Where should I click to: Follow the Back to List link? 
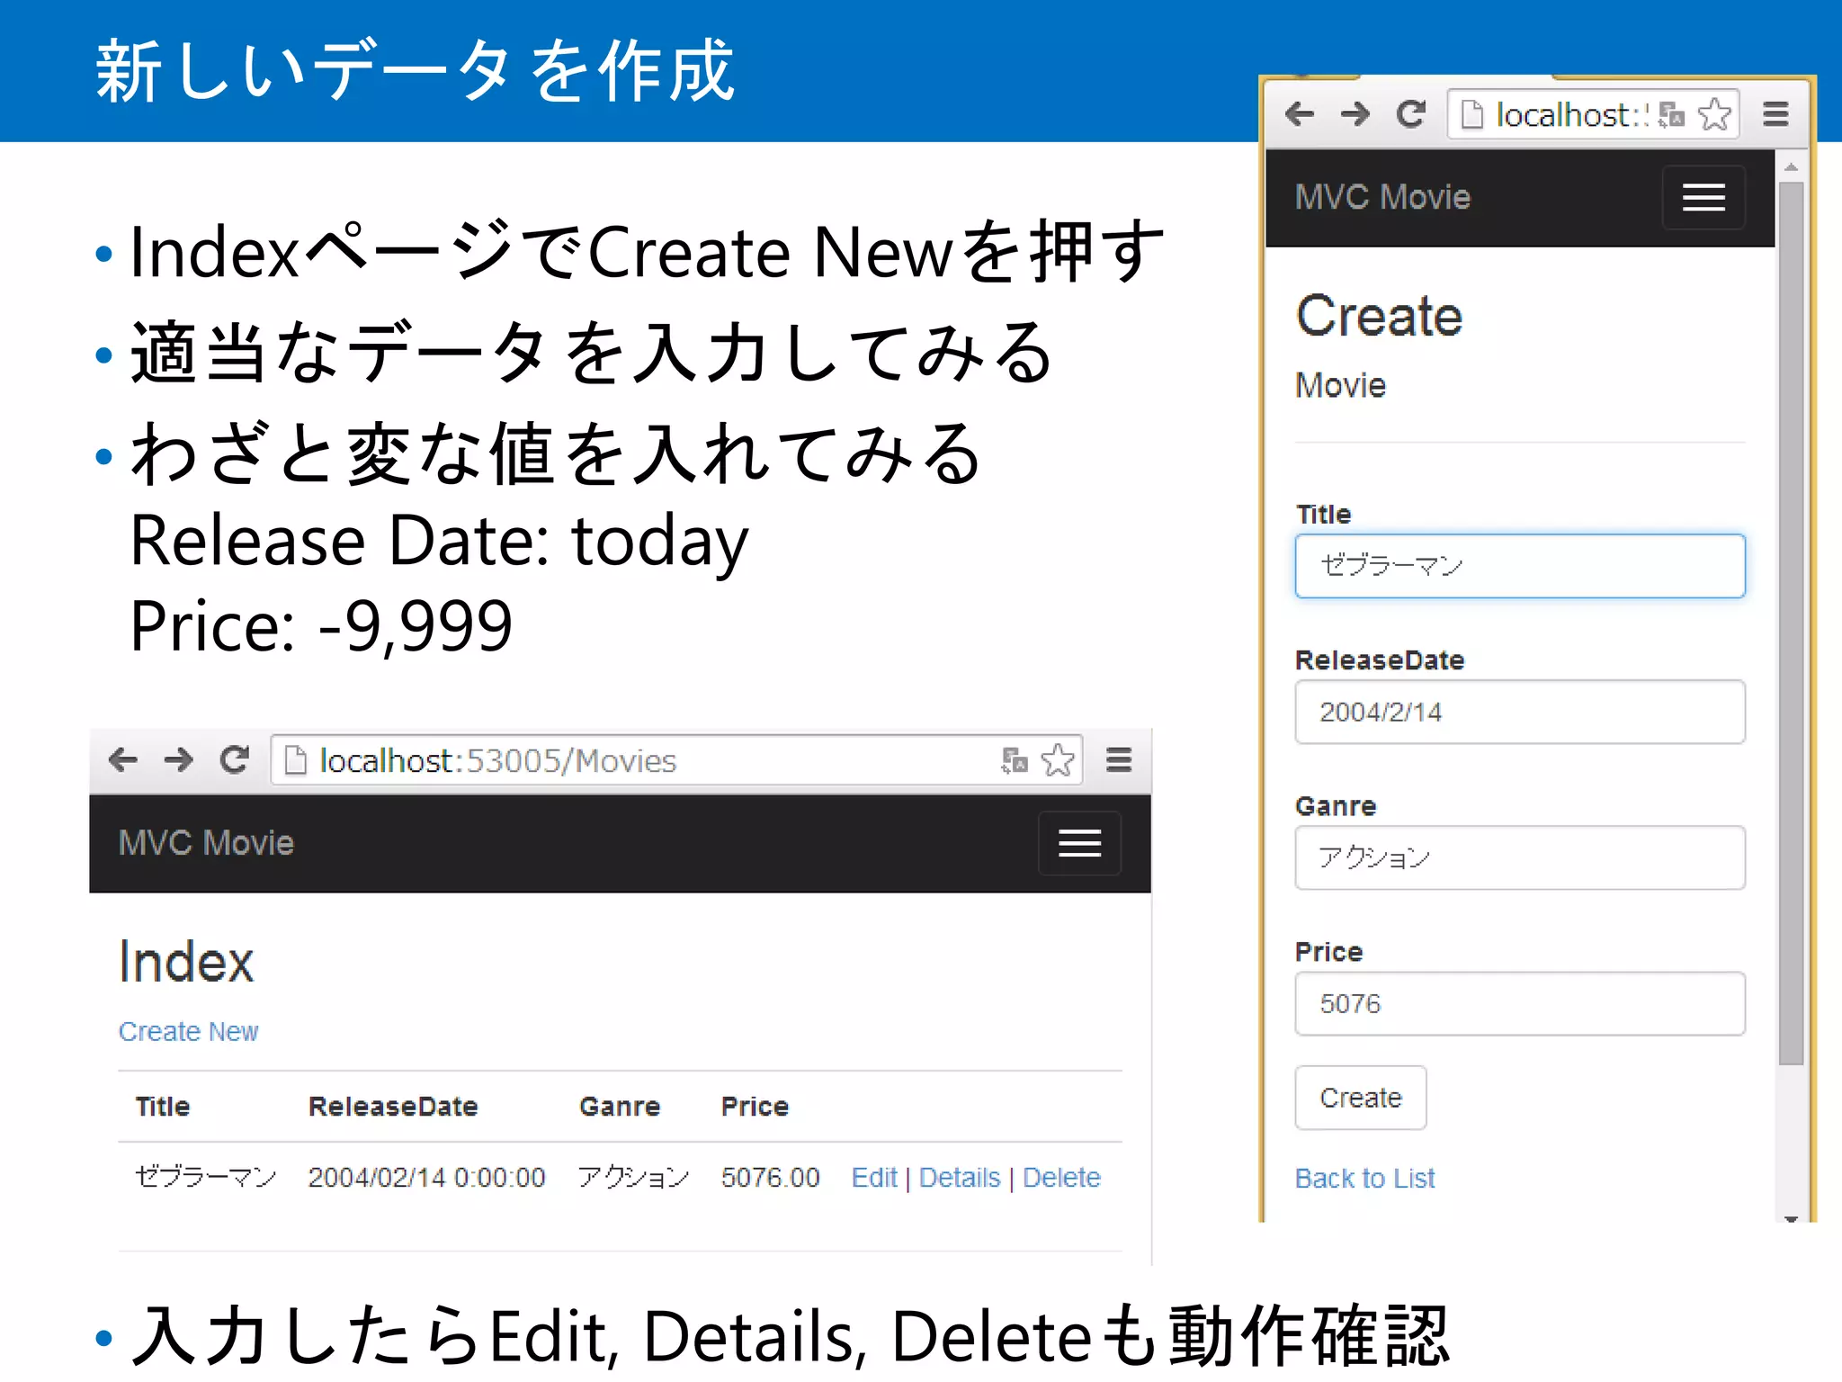pos(1364,1179)
